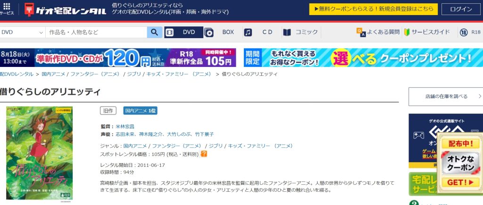The height and width of the screenshot is (205, 483).
Task: Open the 準新作DVD・CD 120円 banner
Action: pyautogui.click(x=118, y=57)
